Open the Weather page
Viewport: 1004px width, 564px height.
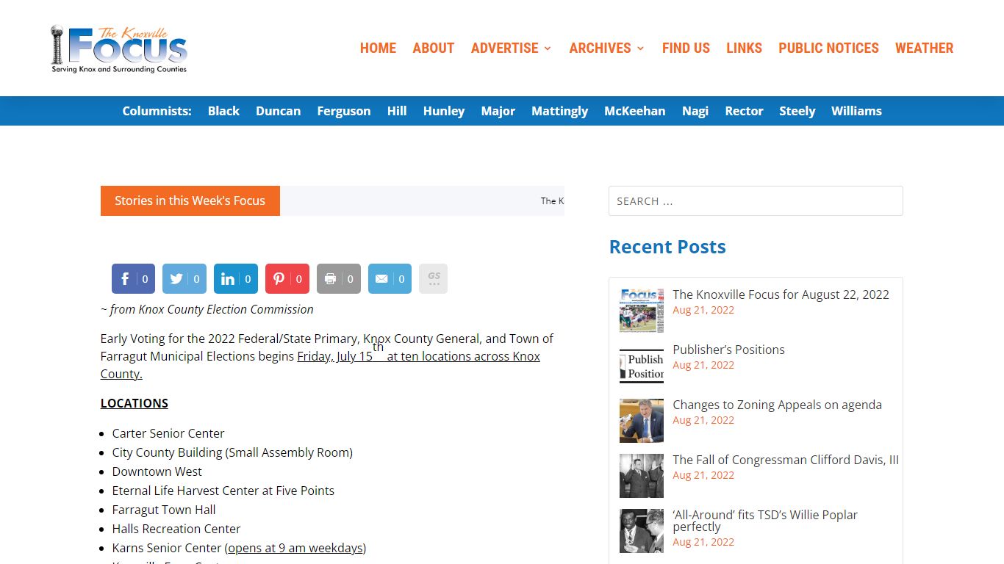coord(924,48)
